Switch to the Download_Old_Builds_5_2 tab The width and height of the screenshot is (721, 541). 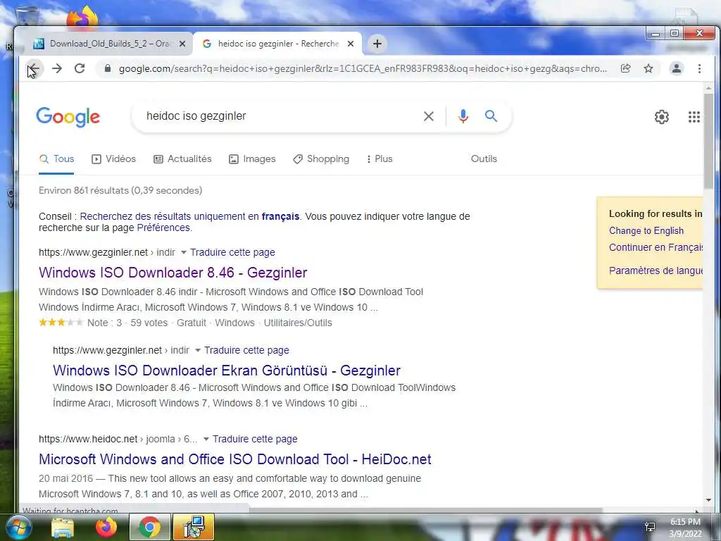tap(109, 44)
